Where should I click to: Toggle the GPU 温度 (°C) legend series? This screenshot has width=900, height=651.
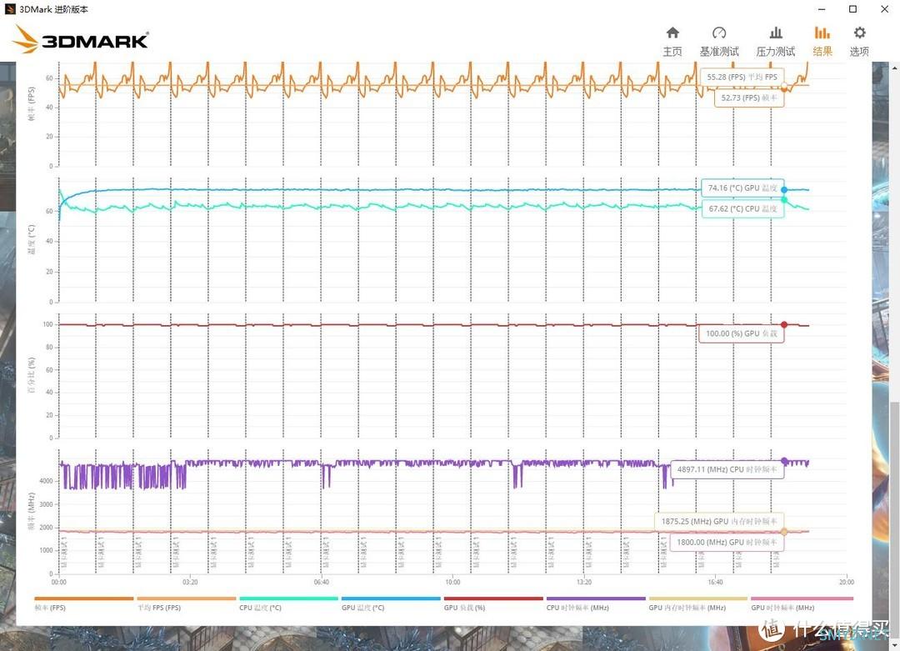(391, 604)
